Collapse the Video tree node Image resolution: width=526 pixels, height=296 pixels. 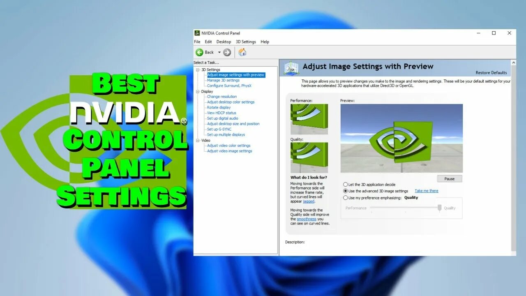[198, 141]
